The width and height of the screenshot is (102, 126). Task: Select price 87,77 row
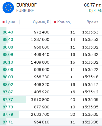click(x=51, y=100)
